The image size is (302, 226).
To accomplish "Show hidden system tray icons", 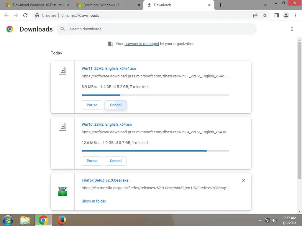I will click(260, 220).
